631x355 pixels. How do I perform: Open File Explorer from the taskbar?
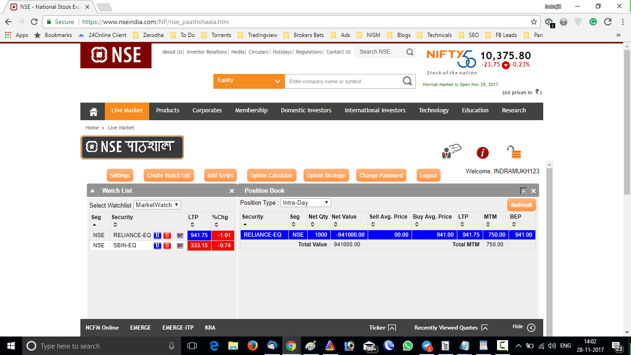tap(233, 346)
